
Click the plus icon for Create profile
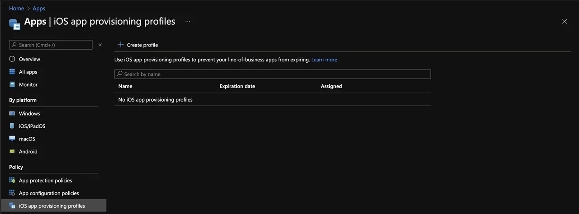click(120, 45)
